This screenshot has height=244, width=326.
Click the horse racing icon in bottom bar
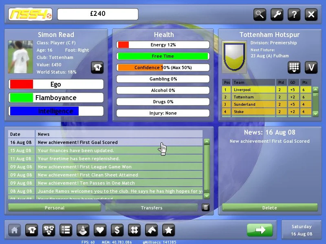(151, 230)
